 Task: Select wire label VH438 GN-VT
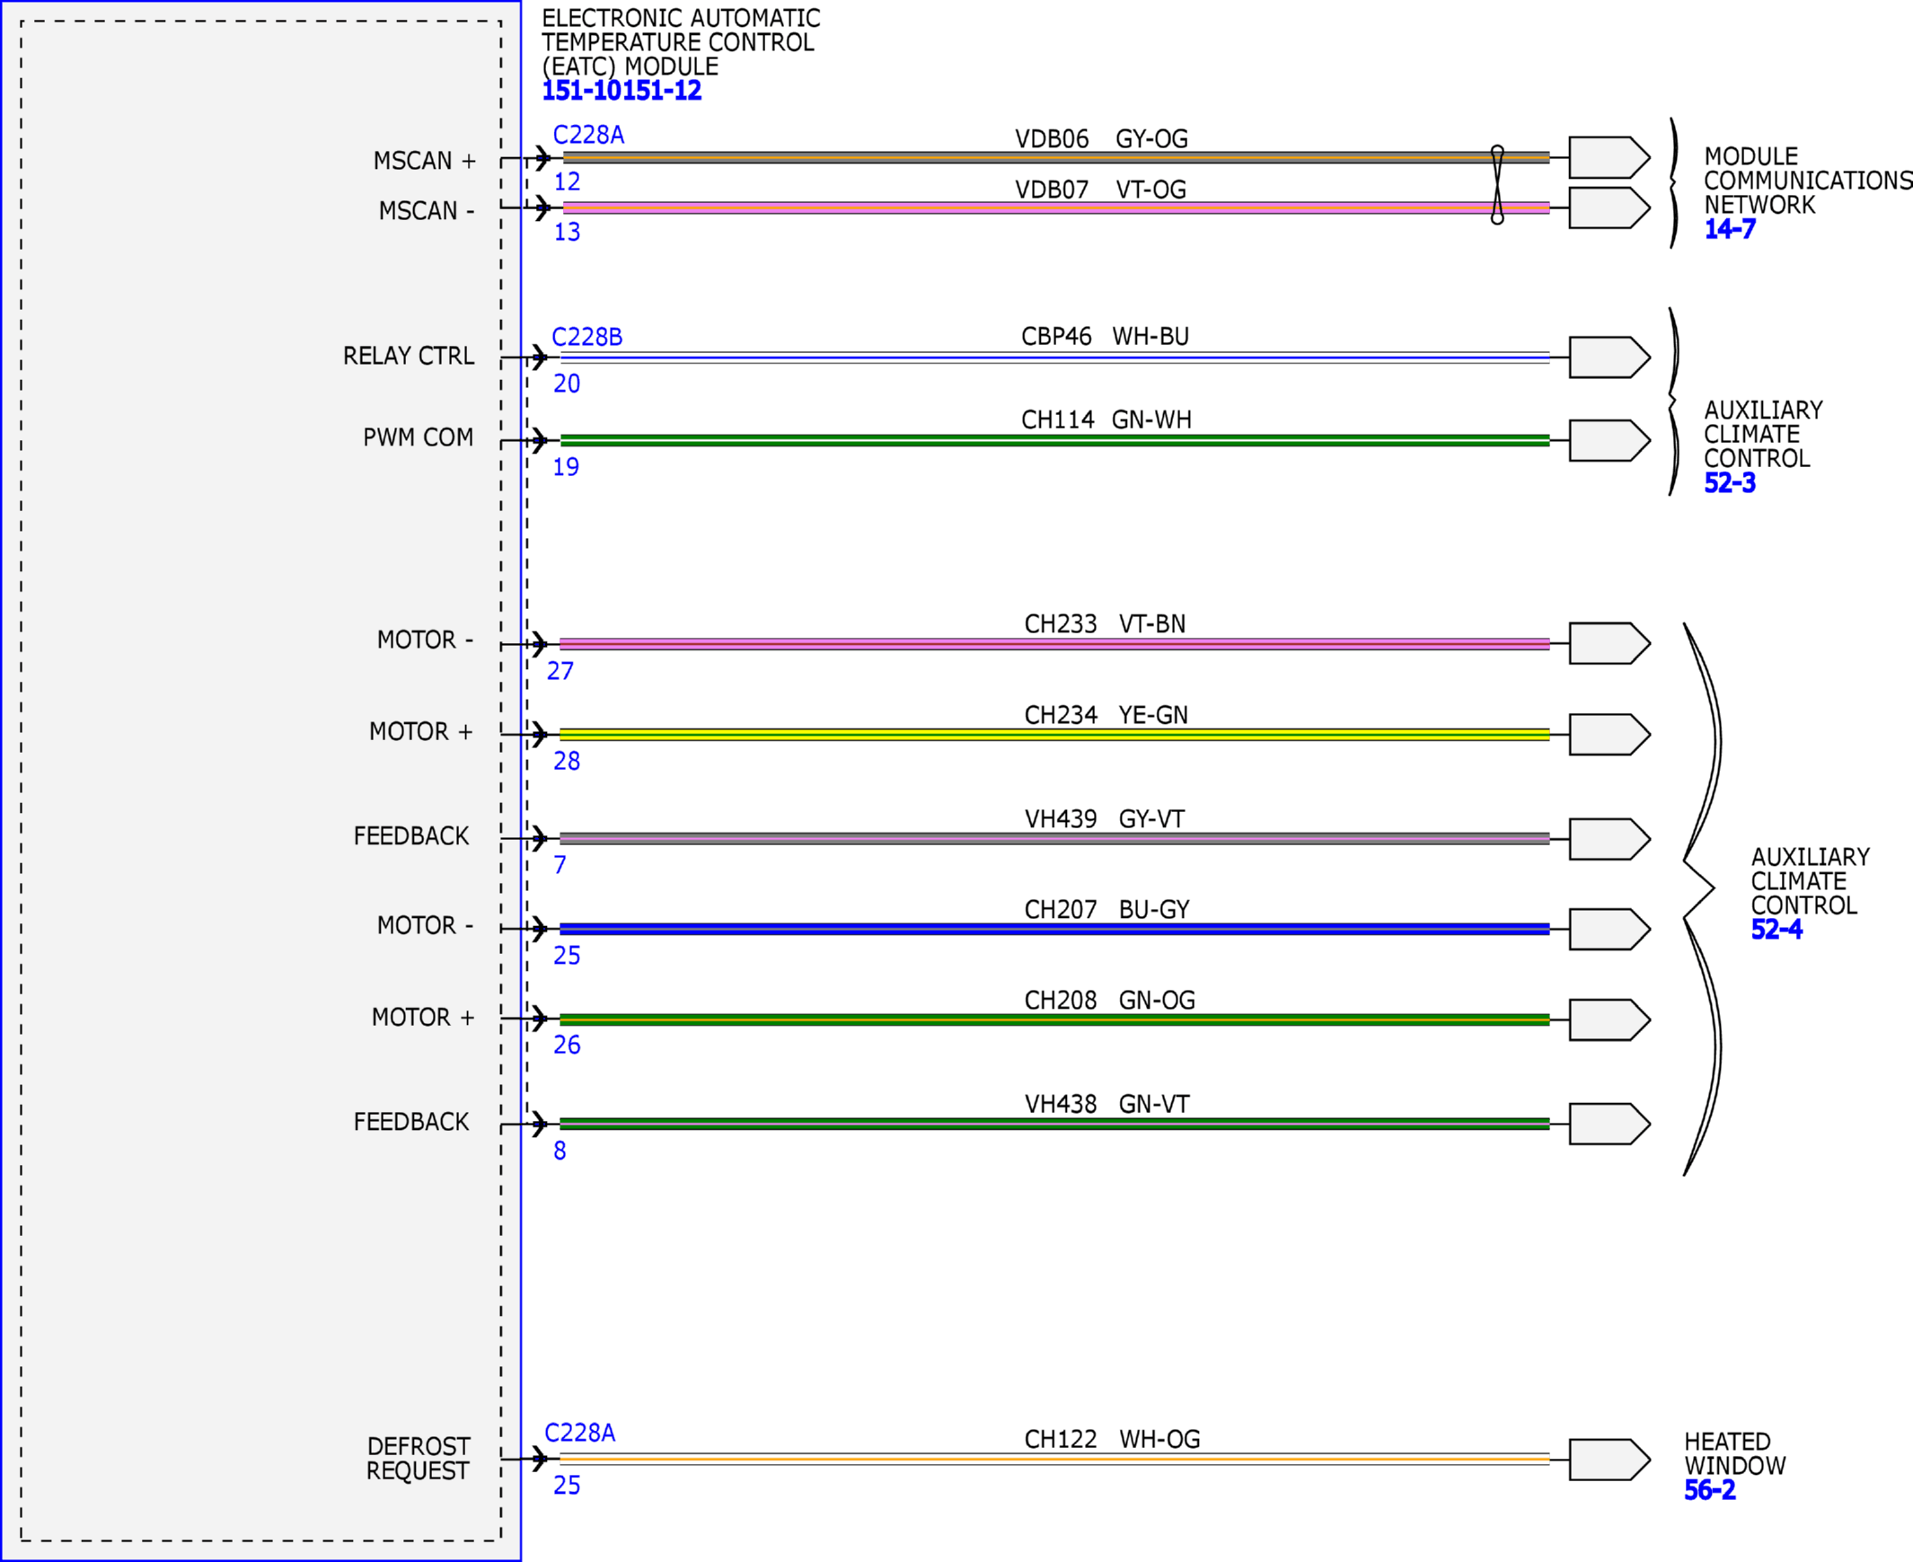pyautogui.click(x=1106, y=1104)
